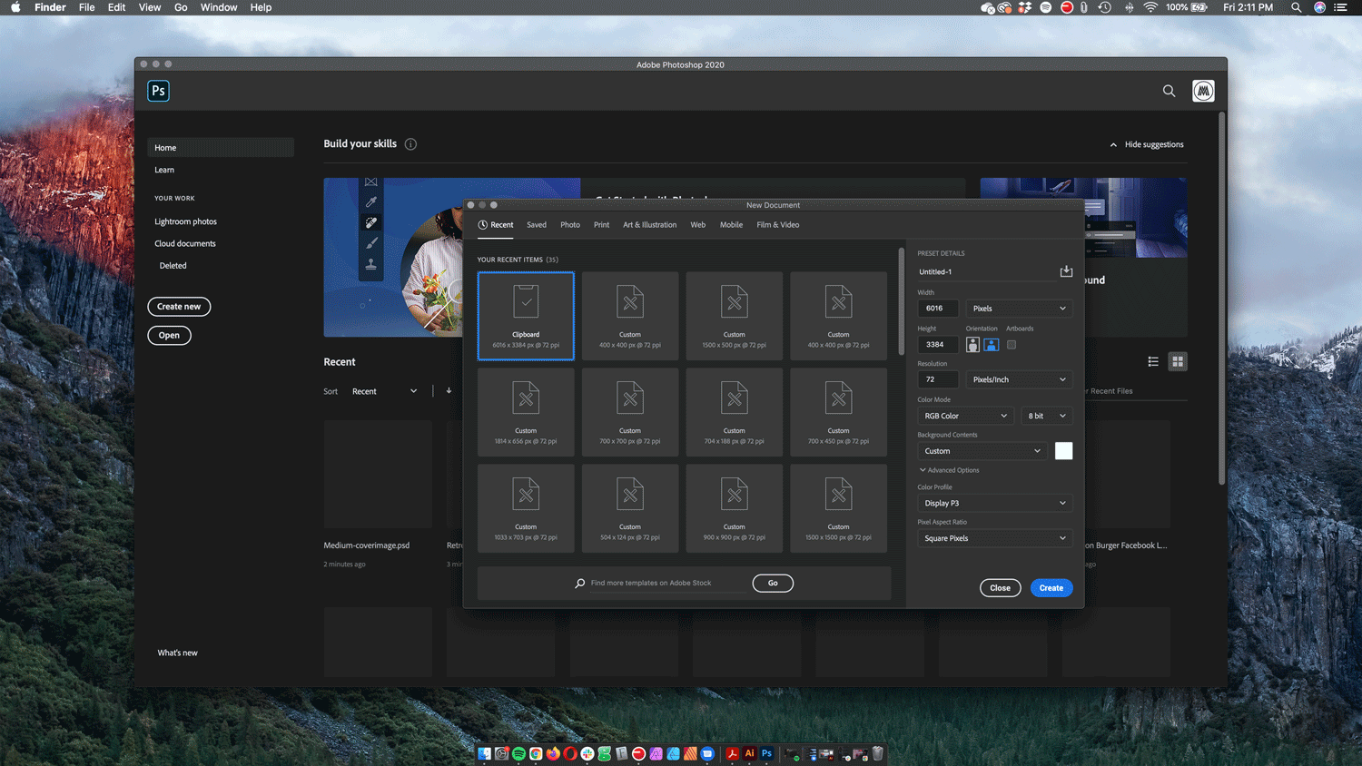Switch to the Print tab
Viewport: 1362px width, 766px height.
601,225
